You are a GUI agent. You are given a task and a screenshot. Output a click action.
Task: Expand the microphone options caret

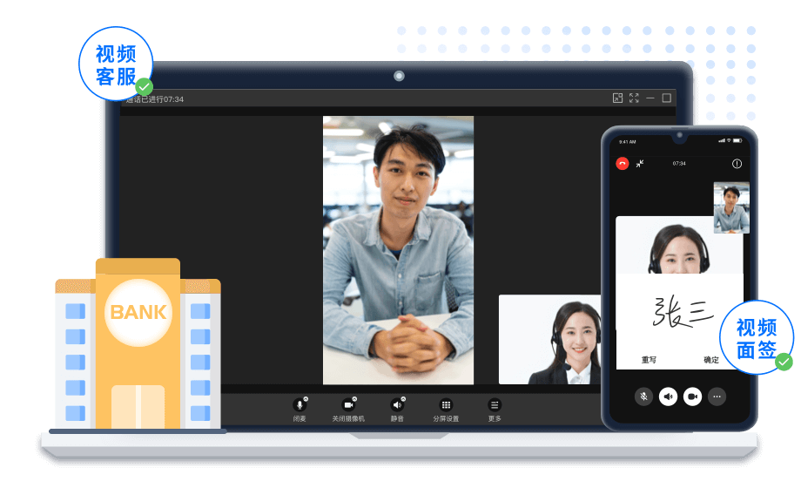[306, 399]
